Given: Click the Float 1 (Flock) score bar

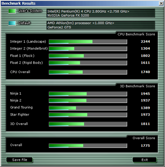Looking at the screenshot, I should pyautogui.click(x=88, y=56).
